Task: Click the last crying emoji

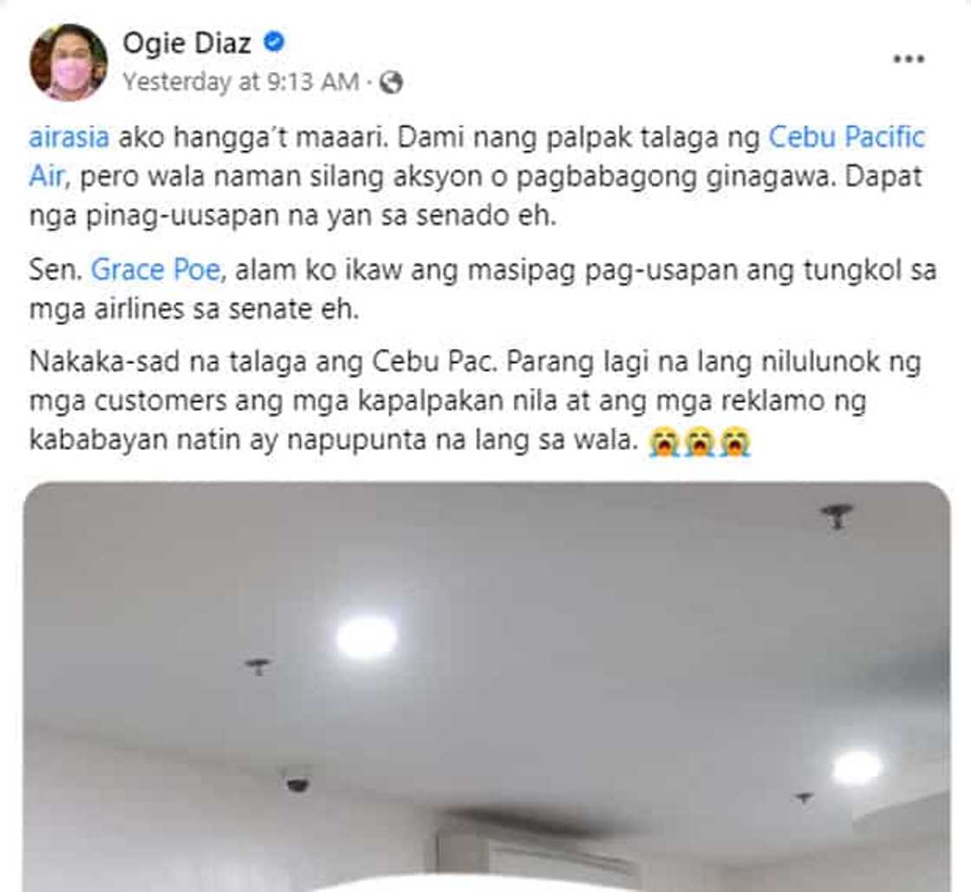Action: click(x=735, y=443)
